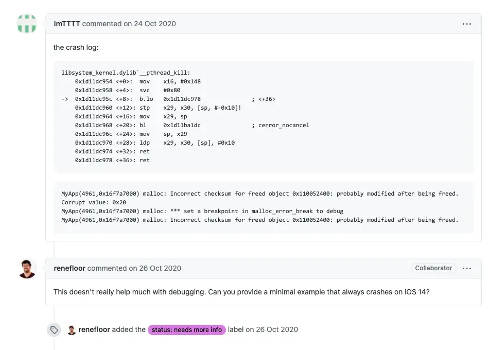Click renefloor's large profile avatar
The width and height of the screenshot is (489, 350).
[27, 269]
